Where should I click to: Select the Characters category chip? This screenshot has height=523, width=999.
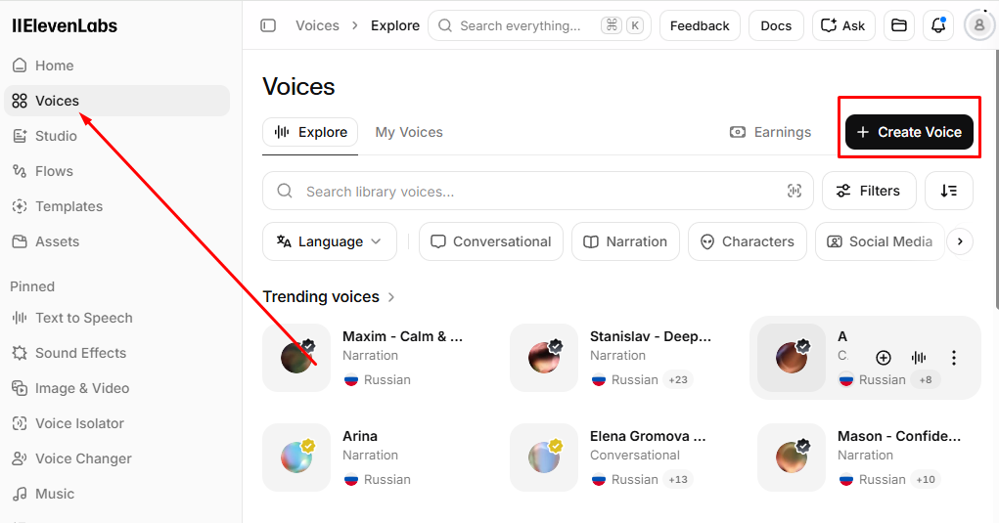[748, 241]
